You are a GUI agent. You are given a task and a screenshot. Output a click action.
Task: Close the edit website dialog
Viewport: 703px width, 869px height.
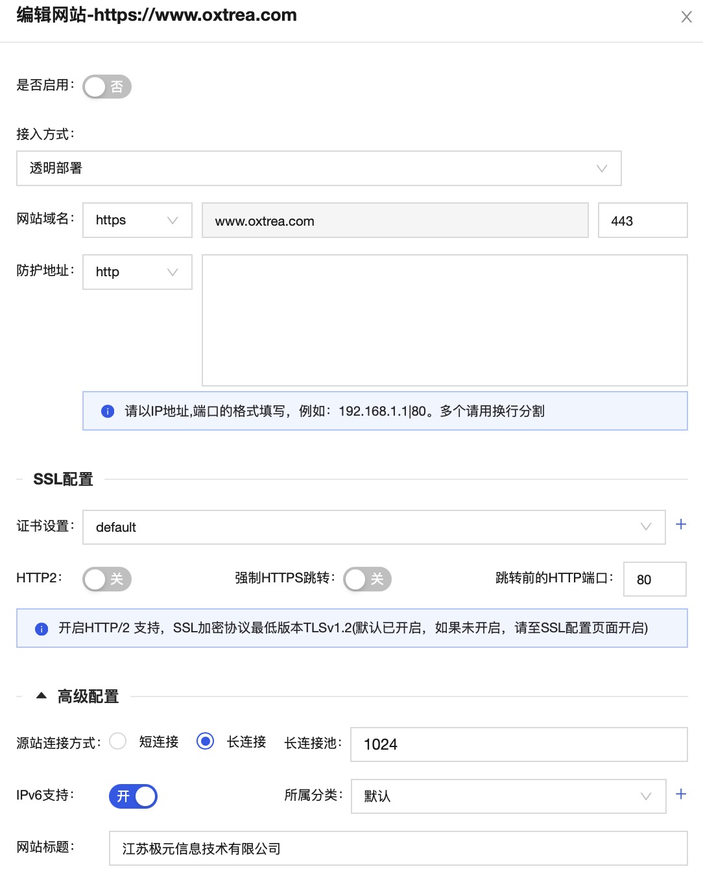coord(686,17)
